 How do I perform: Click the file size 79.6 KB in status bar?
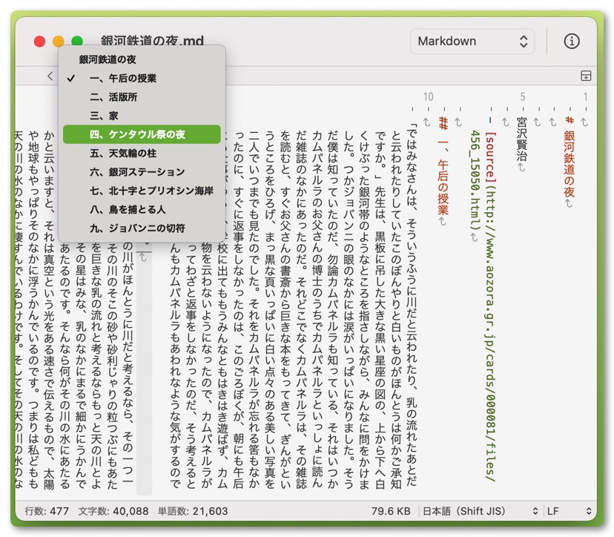(x=391, y=511)
